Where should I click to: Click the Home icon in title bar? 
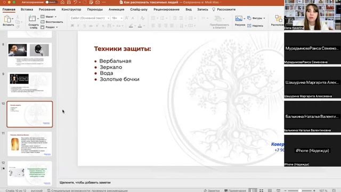(x=62, y=2)
